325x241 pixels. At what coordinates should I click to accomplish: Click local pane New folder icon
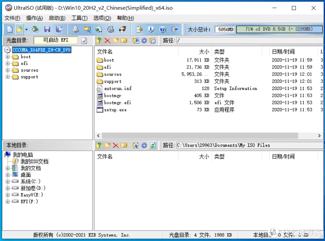click(107, 145)
